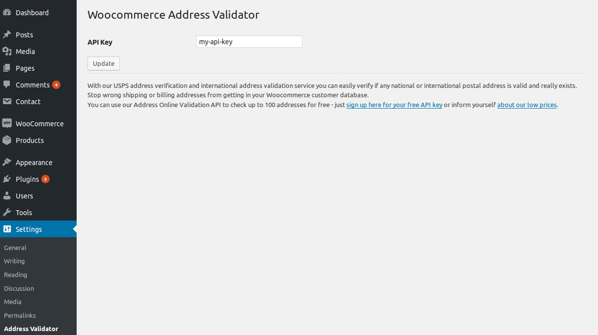Open the Settings menu item

pyautogui.click(x=28, y=229)
